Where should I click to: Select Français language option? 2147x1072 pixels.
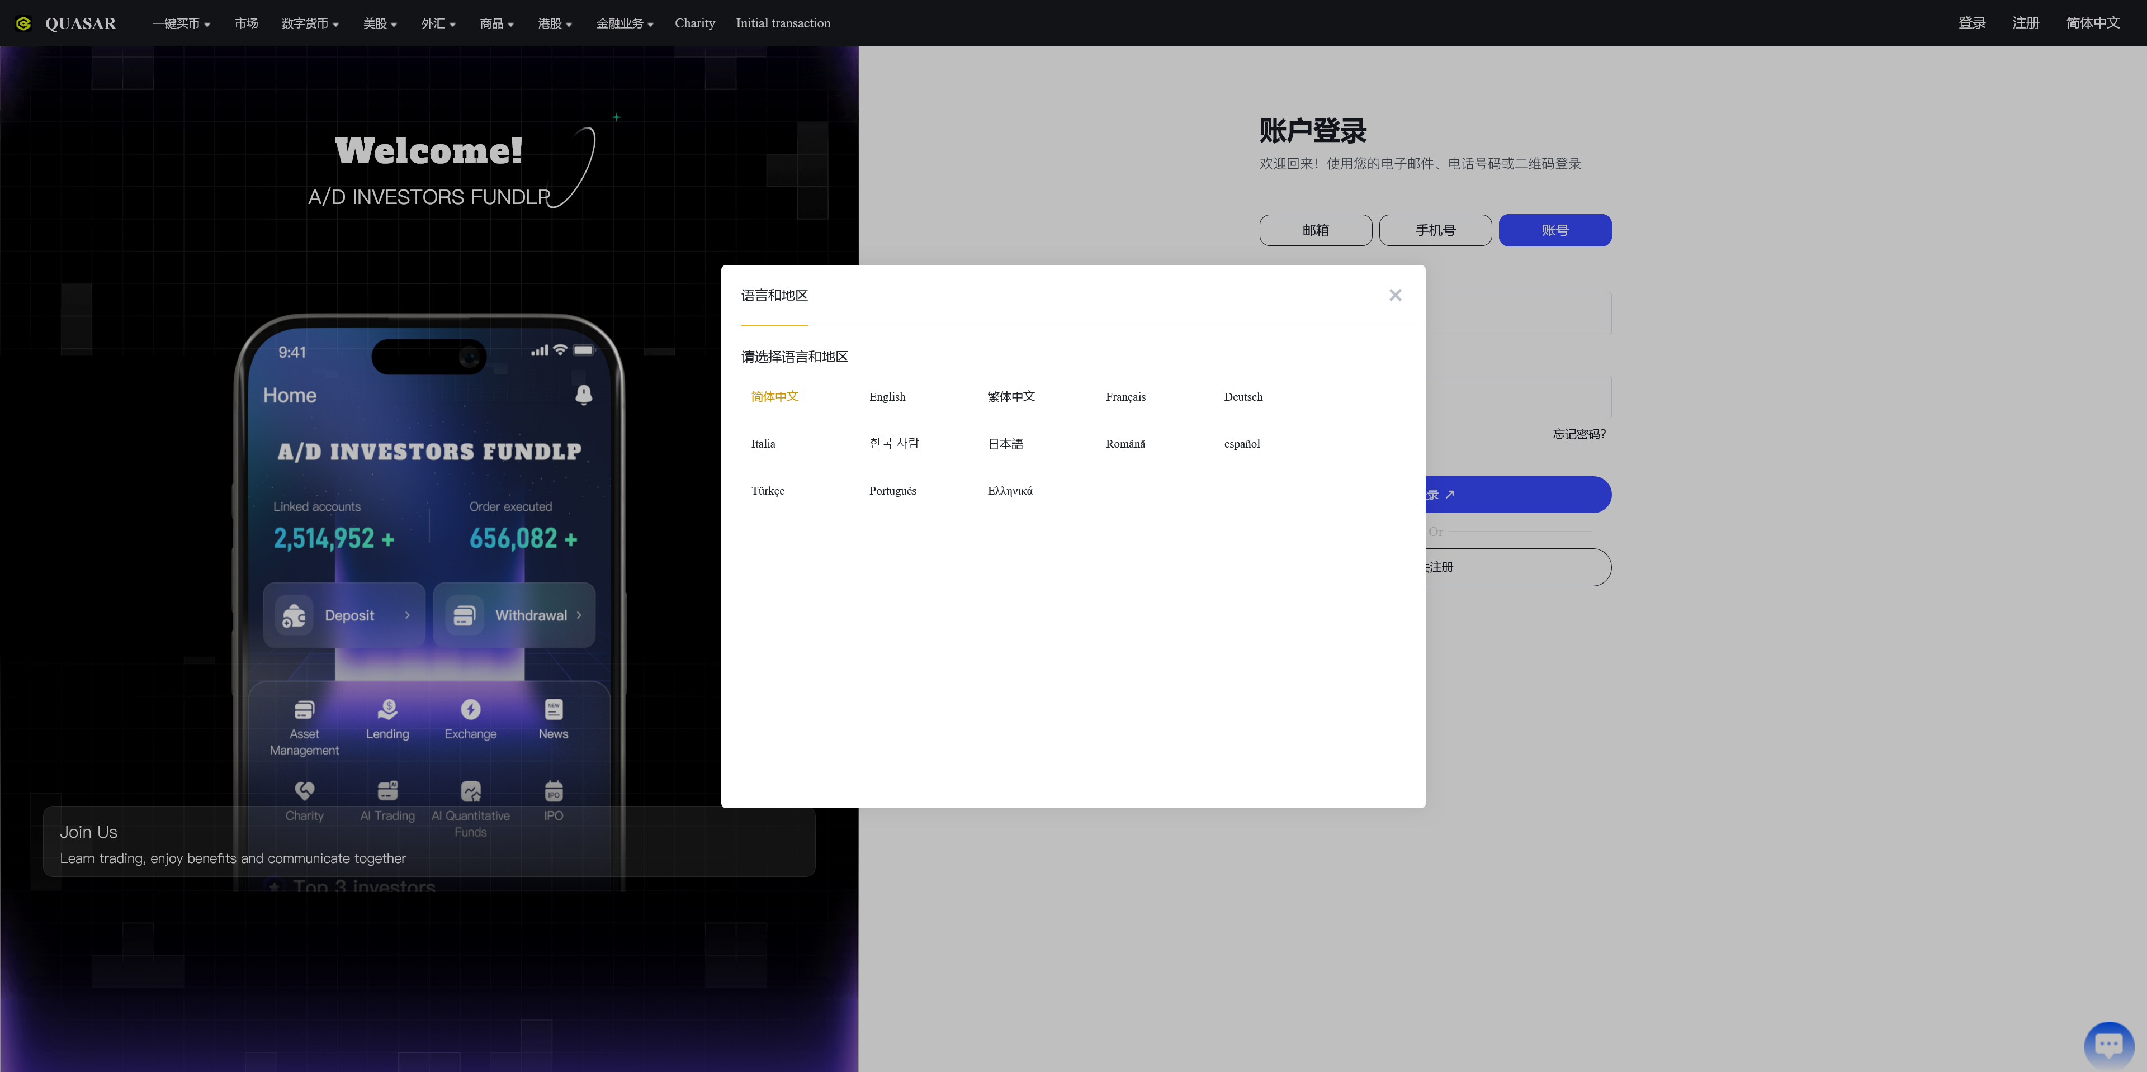pos(1125,396)
